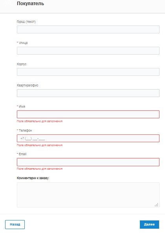Click the Квартира/офис label
Image resolution: width=165 pixels, height=233 pixels.
(27, 85)
